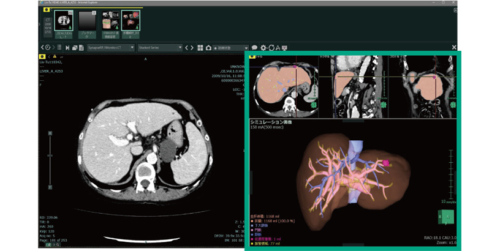Screen dimensions: 500x251
Task: Click the monitor display icon in toolbar
Action: 284,48
